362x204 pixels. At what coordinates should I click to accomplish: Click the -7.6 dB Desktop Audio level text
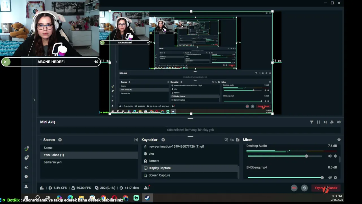(x=332, y=146)
